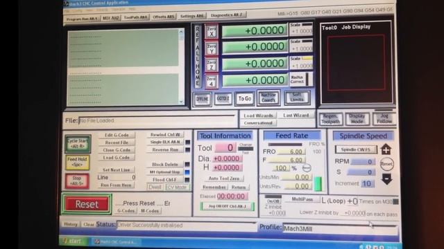Click Rewind Ctrl-W button
Screen dimensions: 444x249
(165, 135)
